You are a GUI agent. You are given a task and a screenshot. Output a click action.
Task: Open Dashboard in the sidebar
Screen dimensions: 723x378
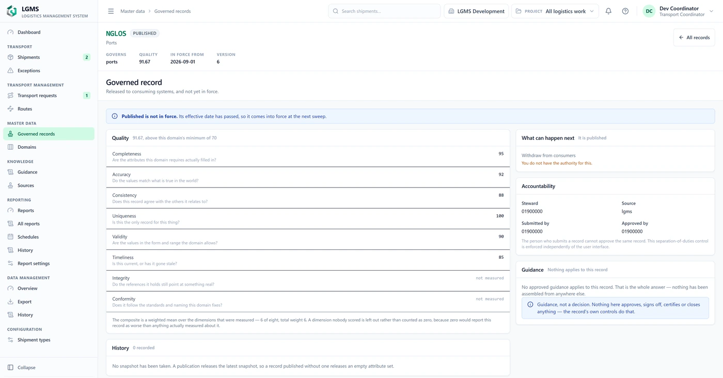pyautogui.click(x=49, y=33)
